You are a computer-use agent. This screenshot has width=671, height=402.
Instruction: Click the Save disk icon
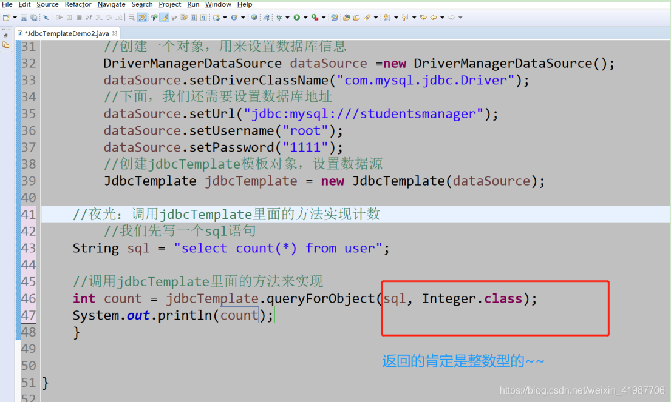click(24, 18)
